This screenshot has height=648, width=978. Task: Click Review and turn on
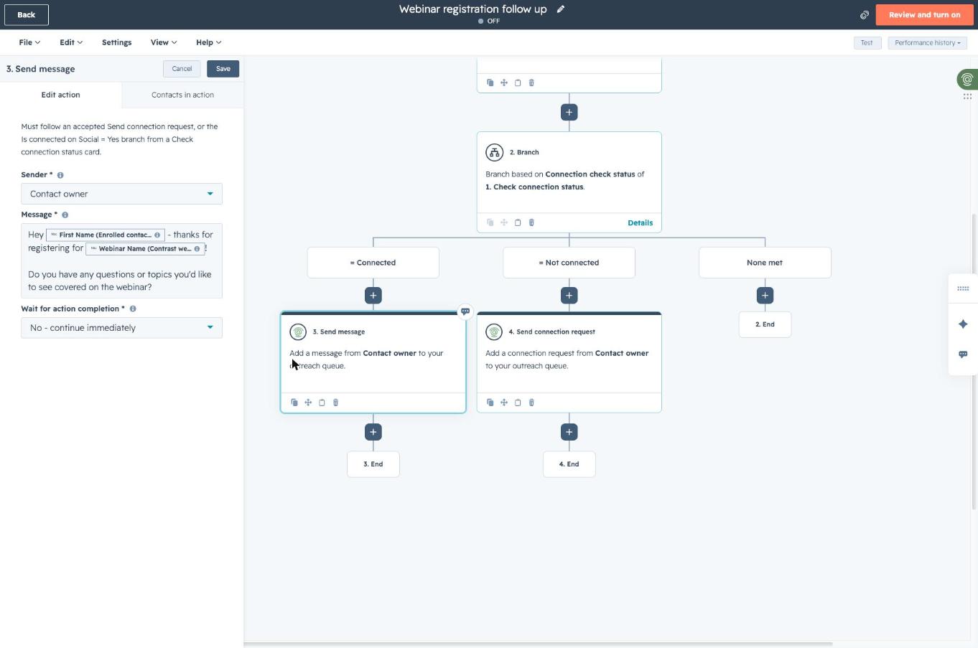tap(924, 14)
